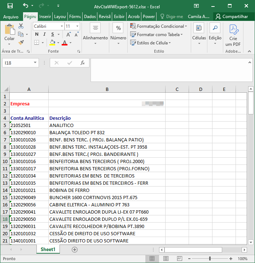The image size is (255, 263).
Task: Click the Insert Function fx icon
Action: click(x=83, y=63)
